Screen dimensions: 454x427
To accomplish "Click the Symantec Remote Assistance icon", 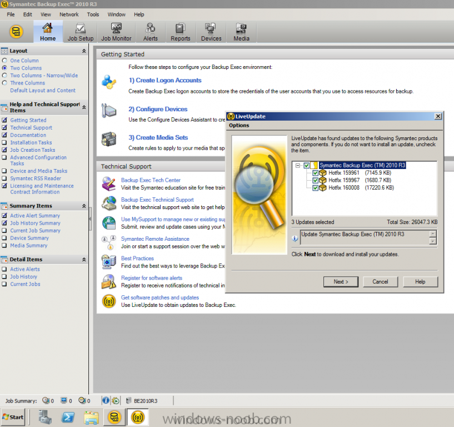I will pyautogui.click(x=109, y=242).
